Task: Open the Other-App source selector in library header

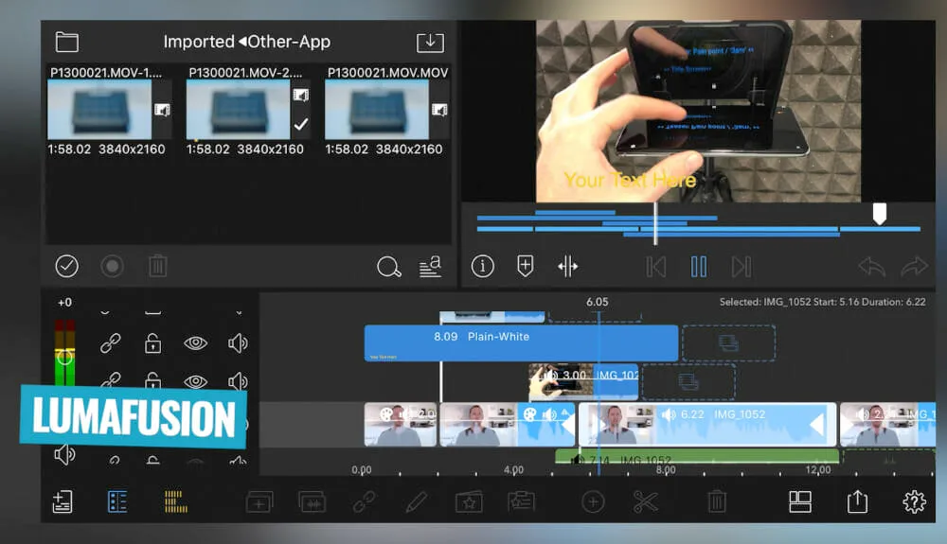Action: coord(283,43)
